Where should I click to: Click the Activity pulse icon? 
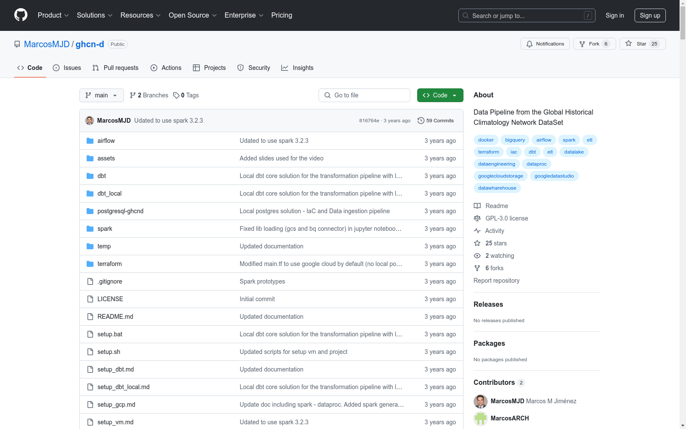tap(477, 231)
